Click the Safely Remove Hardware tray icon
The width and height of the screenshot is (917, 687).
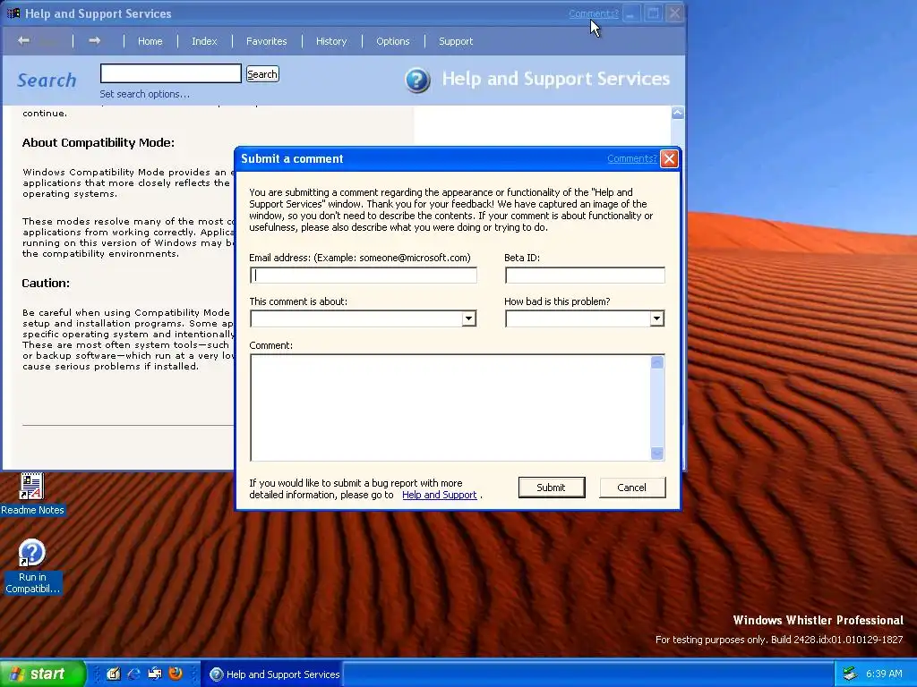coord(851,674)
